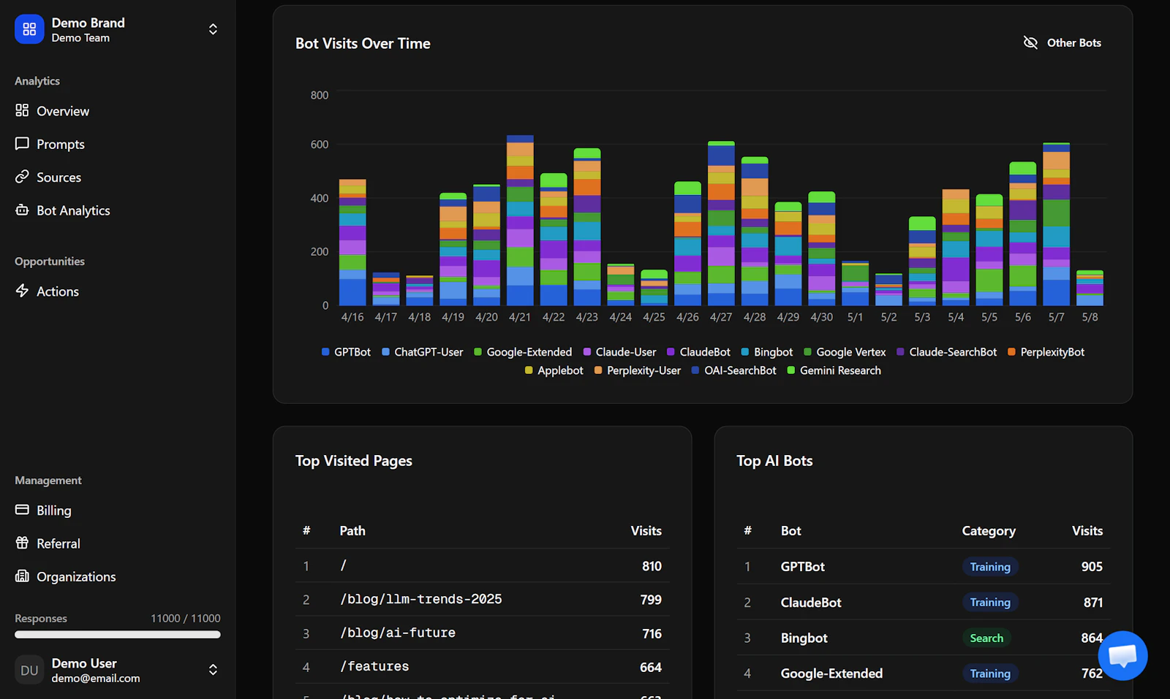Click the Other Bots label
Image resolution: width=1170 pixels, height=699 pixels.
(x=1074, y=42)
